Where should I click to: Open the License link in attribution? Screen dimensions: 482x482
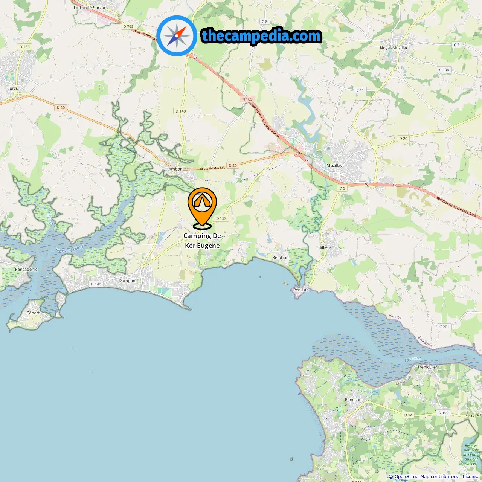coord(471,476)
